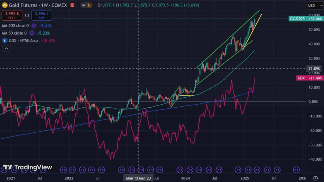Select the MA 50 close 0 indicator
This screenshot has height=182, width=324.
point(14,33)
